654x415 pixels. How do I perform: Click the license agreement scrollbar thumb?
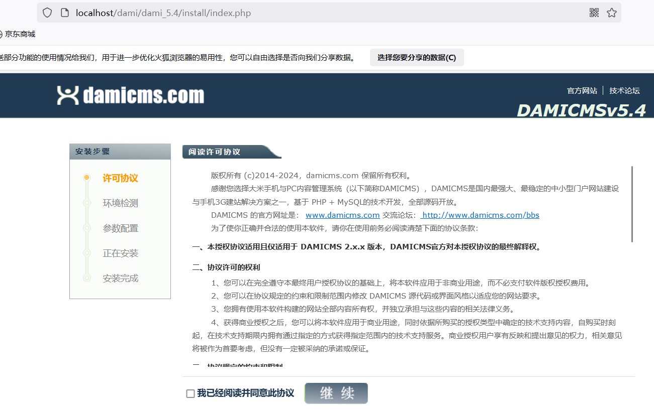(x=632, y=204)
